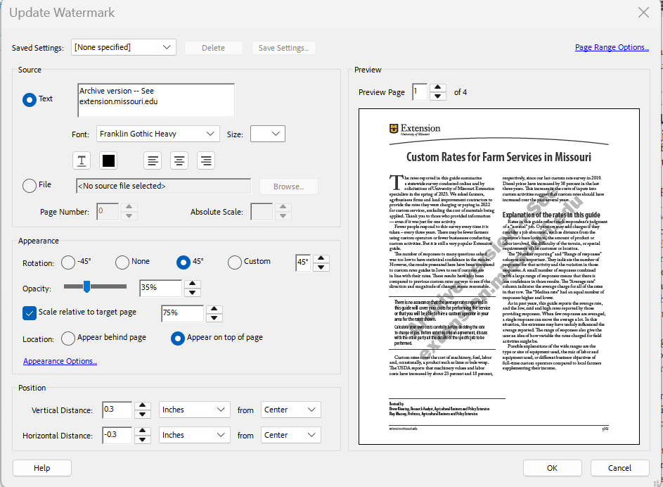Choose the -45° rotation option

(x=68, y=263)
